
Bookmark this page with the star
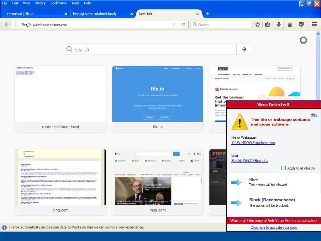(258, 24)
